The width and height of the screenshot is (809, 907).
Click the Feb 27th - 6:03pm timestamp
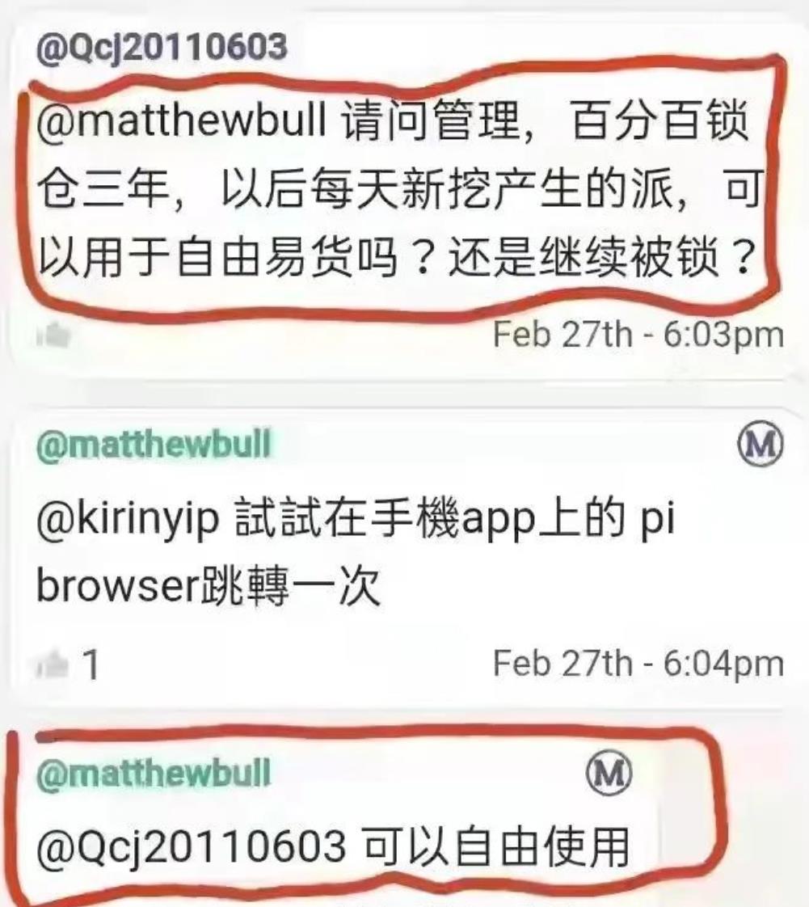638,335
